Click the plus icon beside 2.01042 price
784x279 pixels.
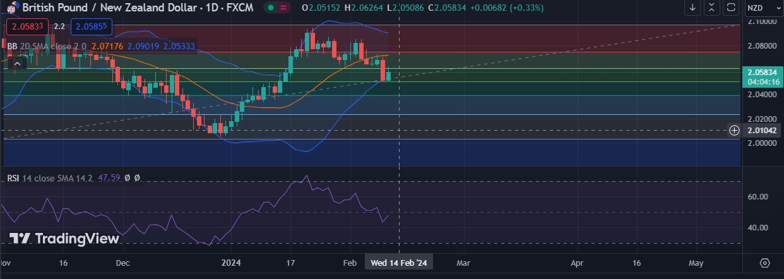click(x=734, y=131)
